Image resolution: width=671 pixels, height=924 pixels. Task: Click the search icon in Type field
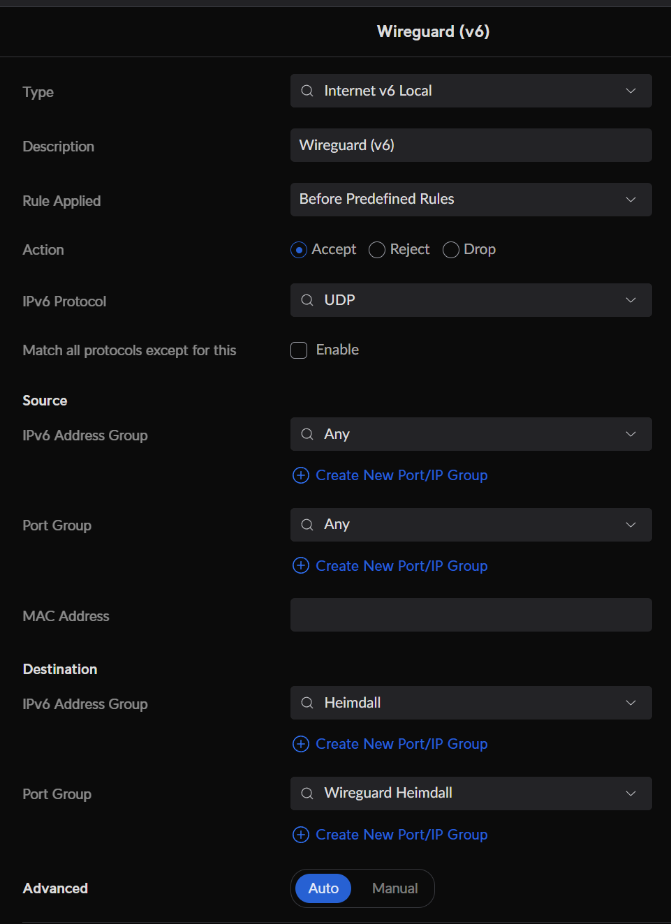coord(307,91)
